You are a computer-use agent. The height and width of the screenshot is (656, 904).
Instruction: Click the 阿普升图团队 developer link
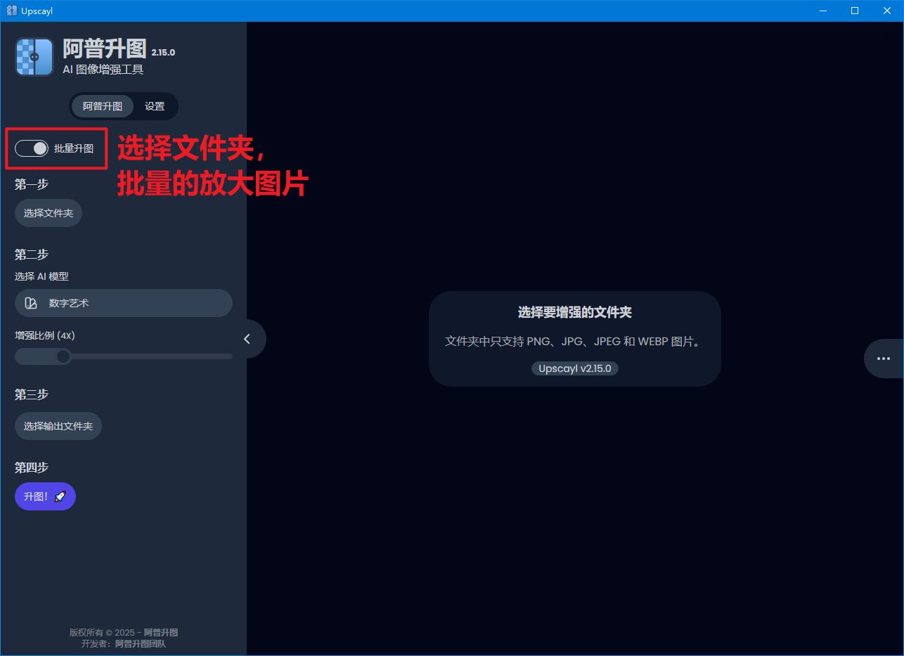point(141,643)
